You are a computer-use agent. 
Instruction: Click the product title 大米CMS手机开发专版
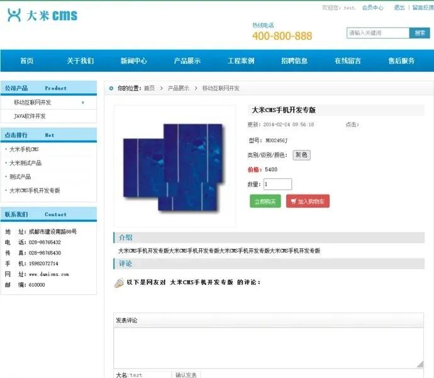tap(284, 110)
